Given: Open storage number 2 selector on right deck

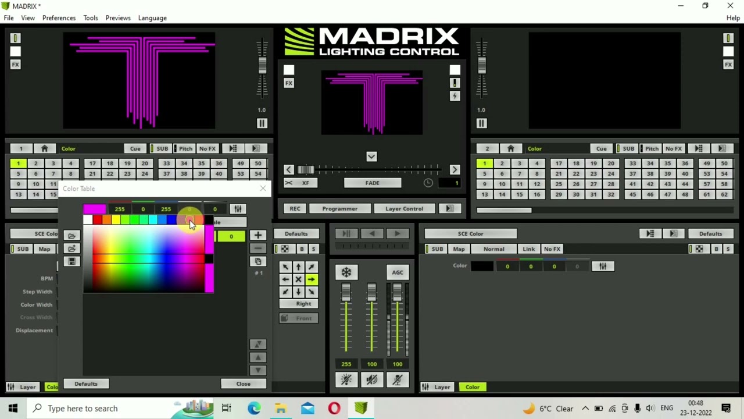Looking at the screenshot, I should coord(487,148).
